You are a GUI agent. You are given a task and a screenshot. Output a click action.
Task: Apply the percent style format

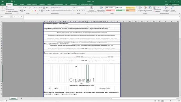tap(77, 11)
